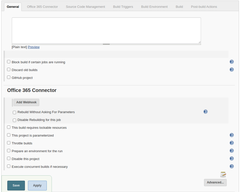Open the Build Triggers tab
Image resolution: width=241 pixels, height=192 pixels.
tap(123, 7)
